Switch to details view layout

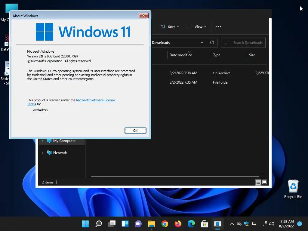[x=258, y=182]
